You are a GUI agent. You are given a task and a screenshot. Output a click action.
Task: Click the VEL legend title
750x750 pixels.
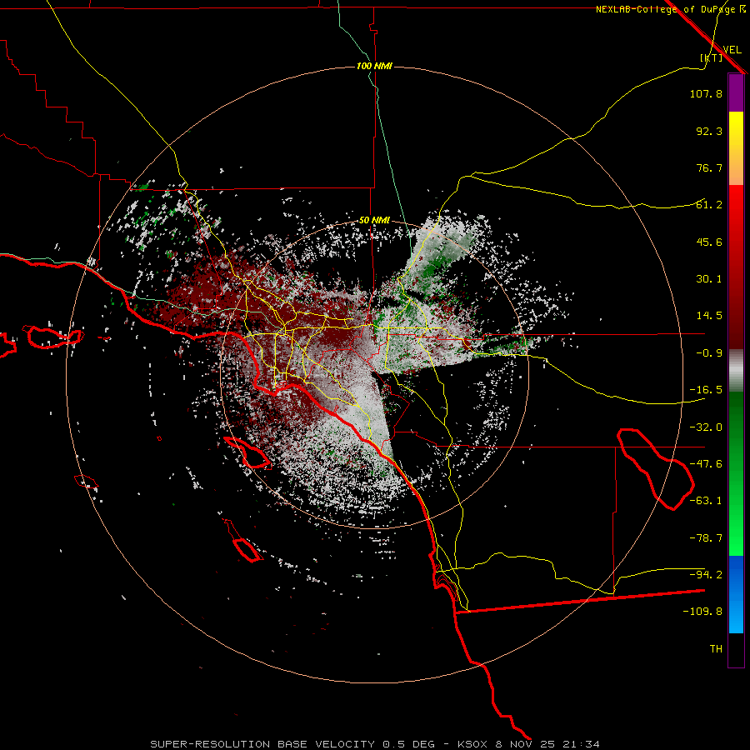point(732,50)
